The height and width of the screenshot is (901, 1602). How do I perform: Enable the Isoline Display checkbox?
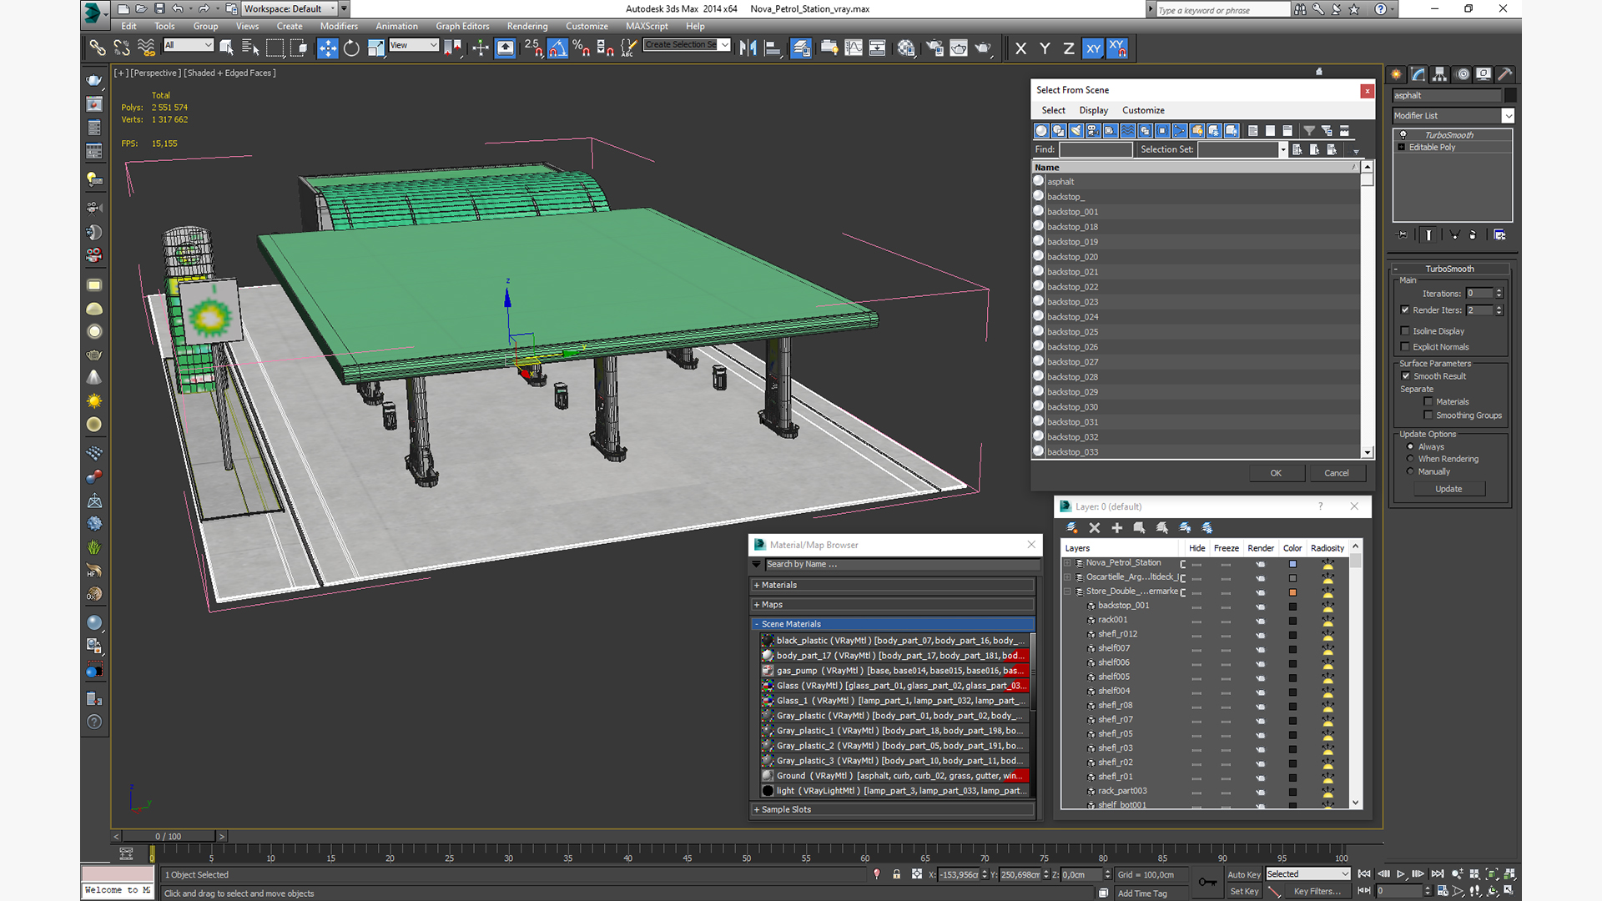(1405, 331)
